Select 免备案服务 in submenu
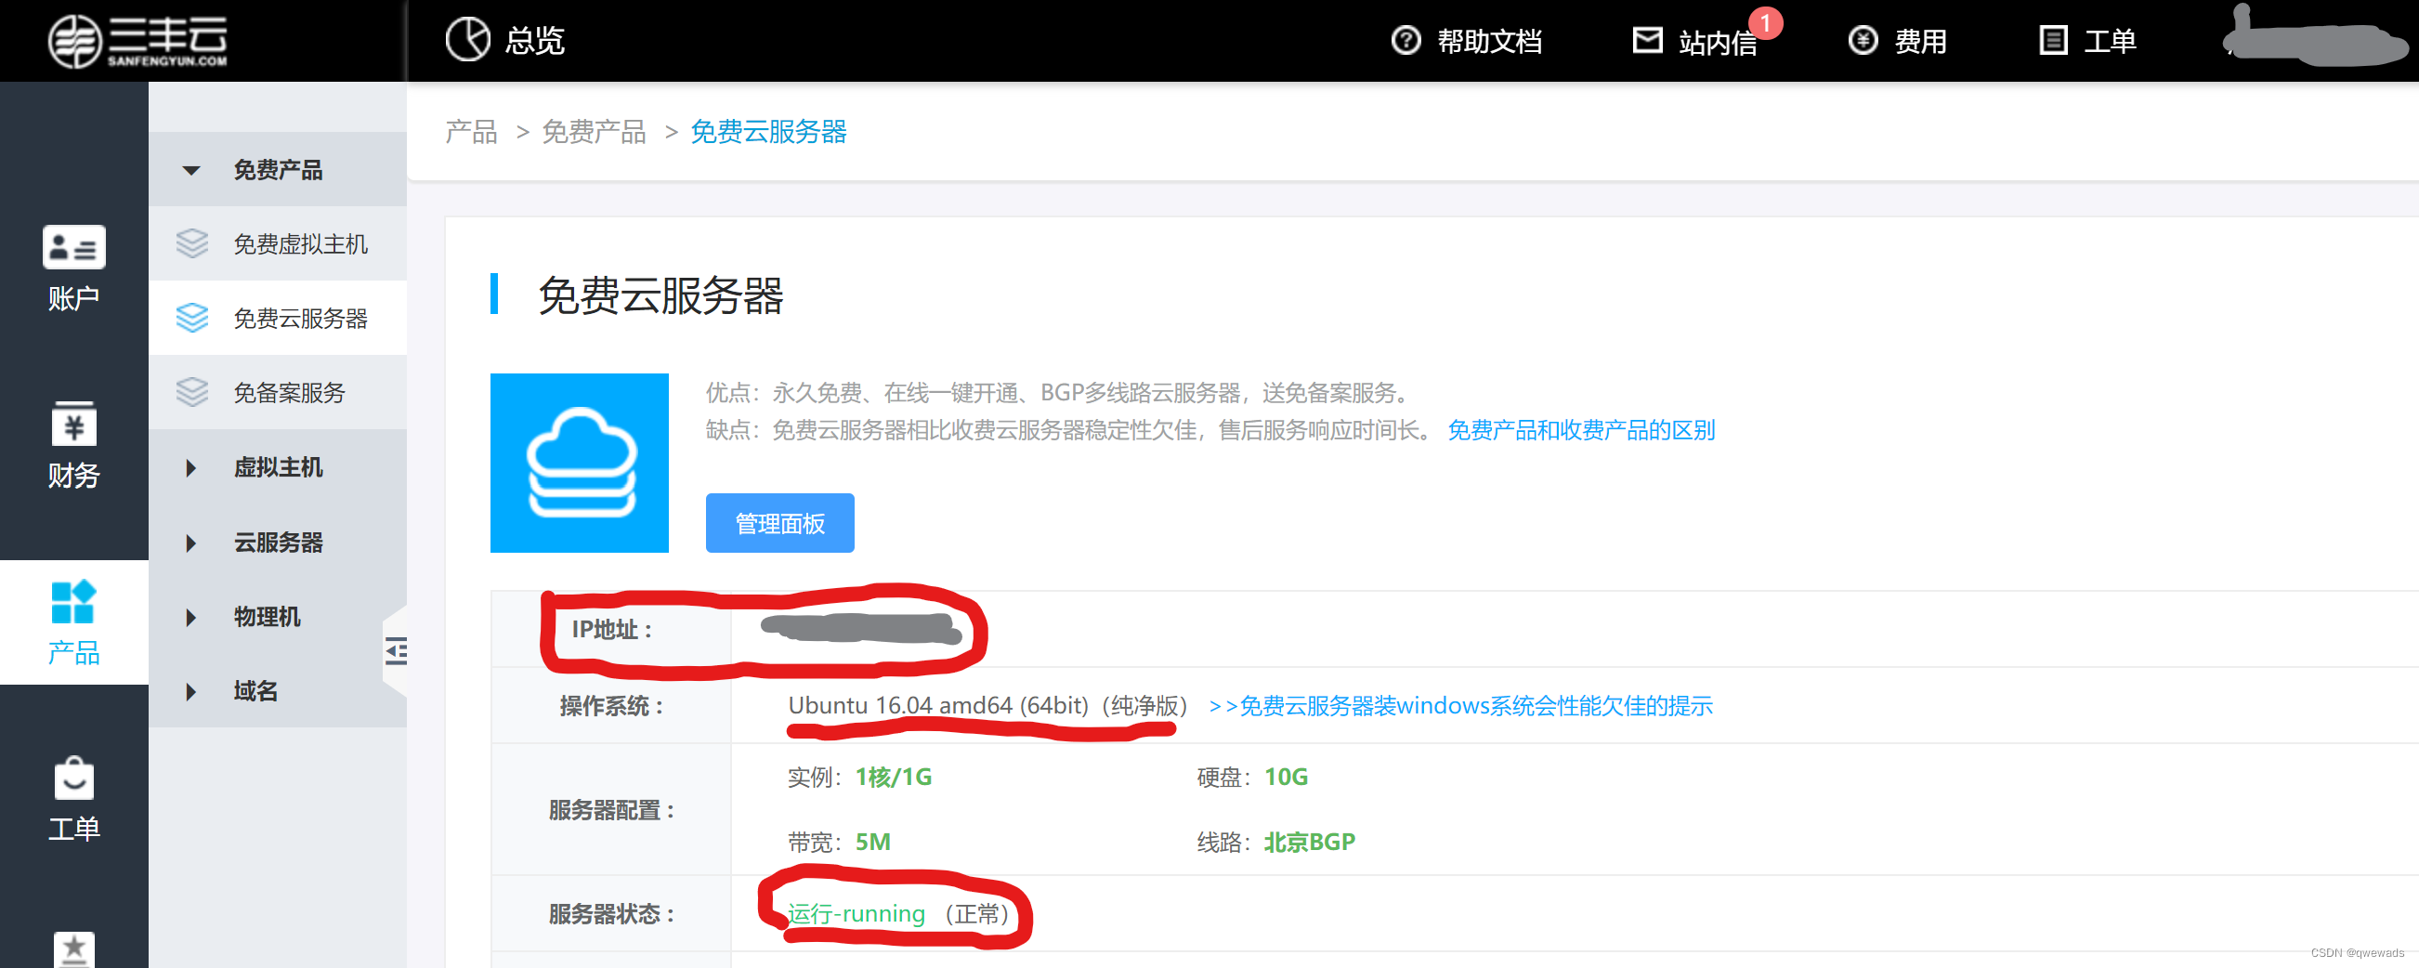 pyautogui.click(x=289, y=392)
